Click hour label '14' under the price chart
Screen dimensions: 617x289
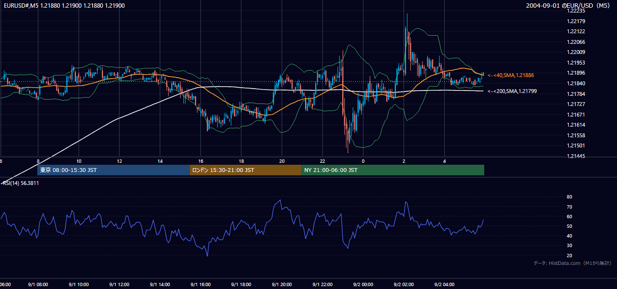(160, 161)
